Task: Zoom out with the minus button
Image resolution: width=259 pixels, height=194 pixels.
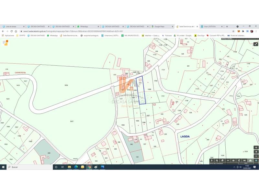Action: (256, 156)
